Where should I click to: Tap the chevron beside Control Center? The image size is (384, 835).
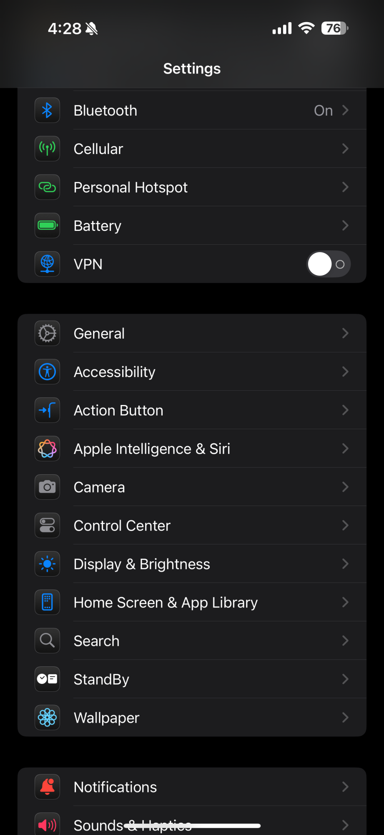coord(345,525)
